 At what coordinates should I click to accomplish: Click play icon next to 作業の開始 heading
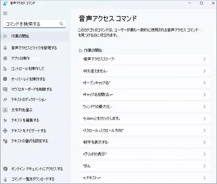coord(81,50)
